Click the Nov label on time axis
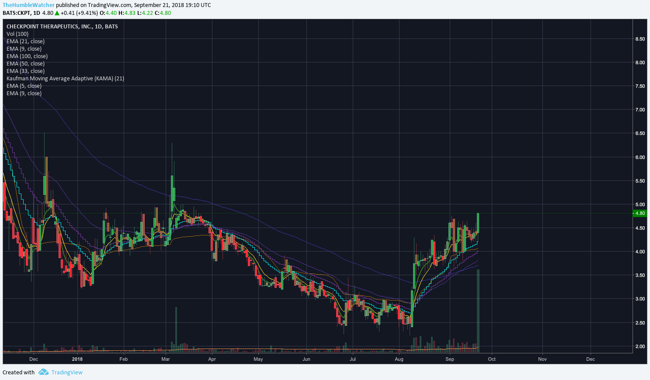This screenshot has height=380, width=650. [542, 359]
